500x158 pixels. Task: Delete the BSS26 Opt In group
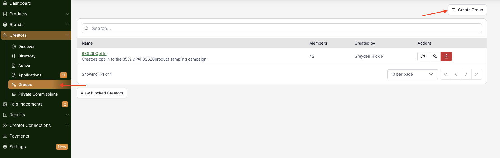(x=446, y=56)
